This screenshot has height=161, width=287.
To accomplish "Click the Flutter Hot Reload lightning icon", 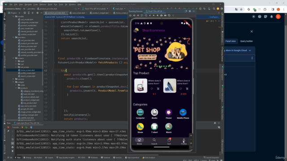I will pyautogui.click(x=22, y=127).
